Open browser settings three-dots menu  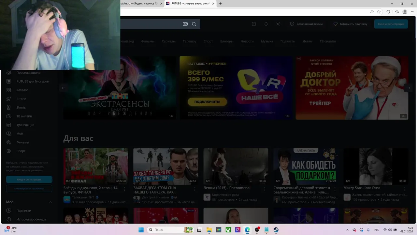point(413,12)
